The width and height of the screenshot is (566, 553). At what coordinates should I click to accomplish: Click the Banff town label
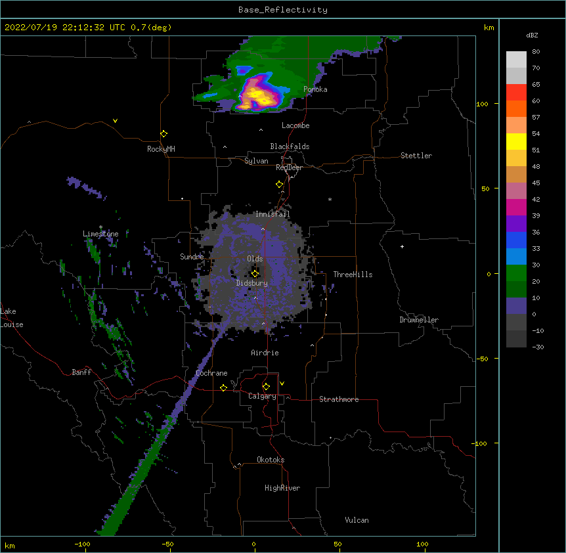(x=81, y=372)
